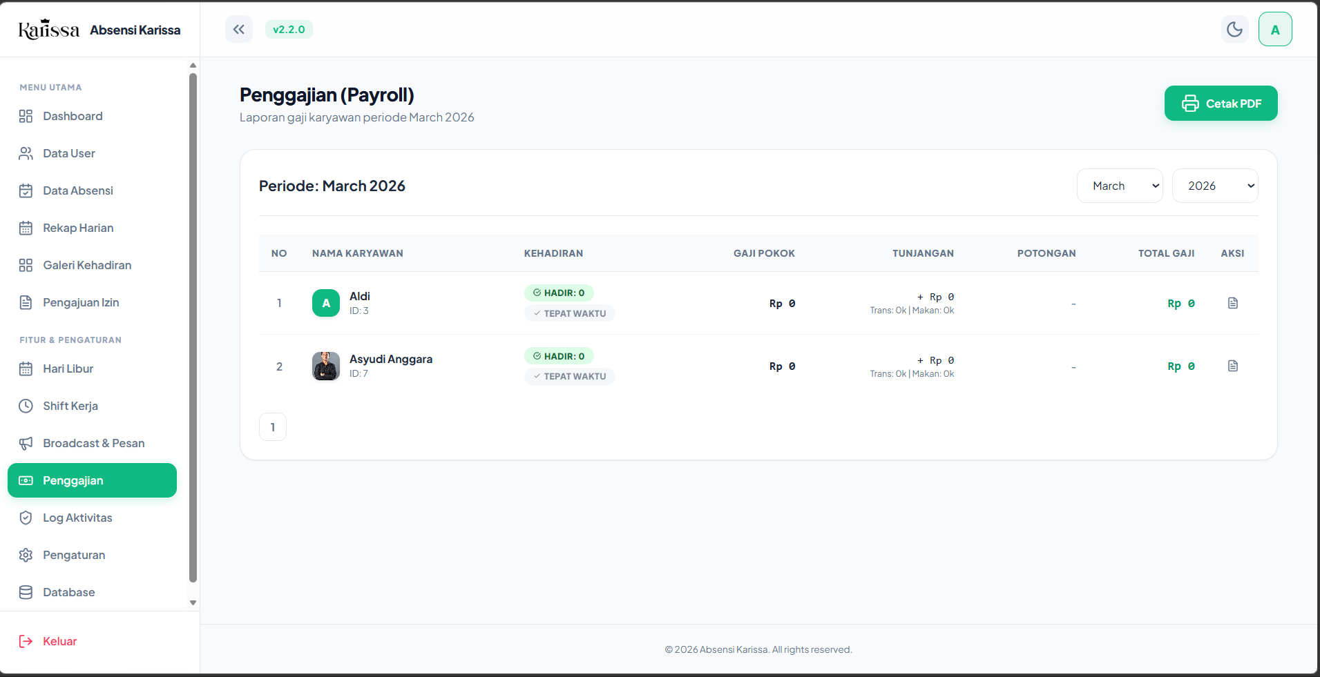Open Pengaturan menu item
The height and width of the screenshot is (677, 1320).
click(x=92, y=555)
